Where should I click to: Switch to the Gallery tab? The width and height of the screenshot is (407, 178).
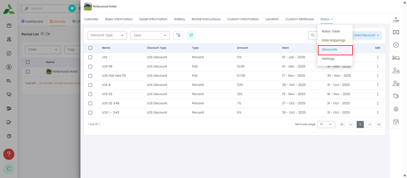179,19
